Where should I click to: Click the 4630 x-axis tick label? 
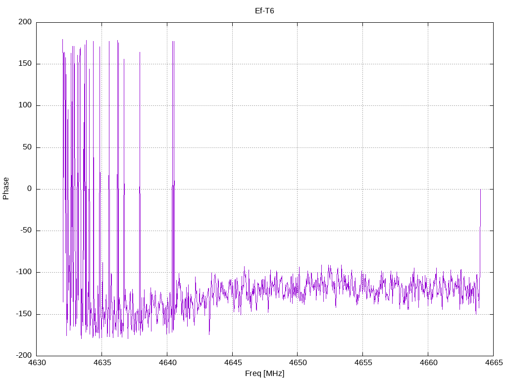[x=37, y=363]
